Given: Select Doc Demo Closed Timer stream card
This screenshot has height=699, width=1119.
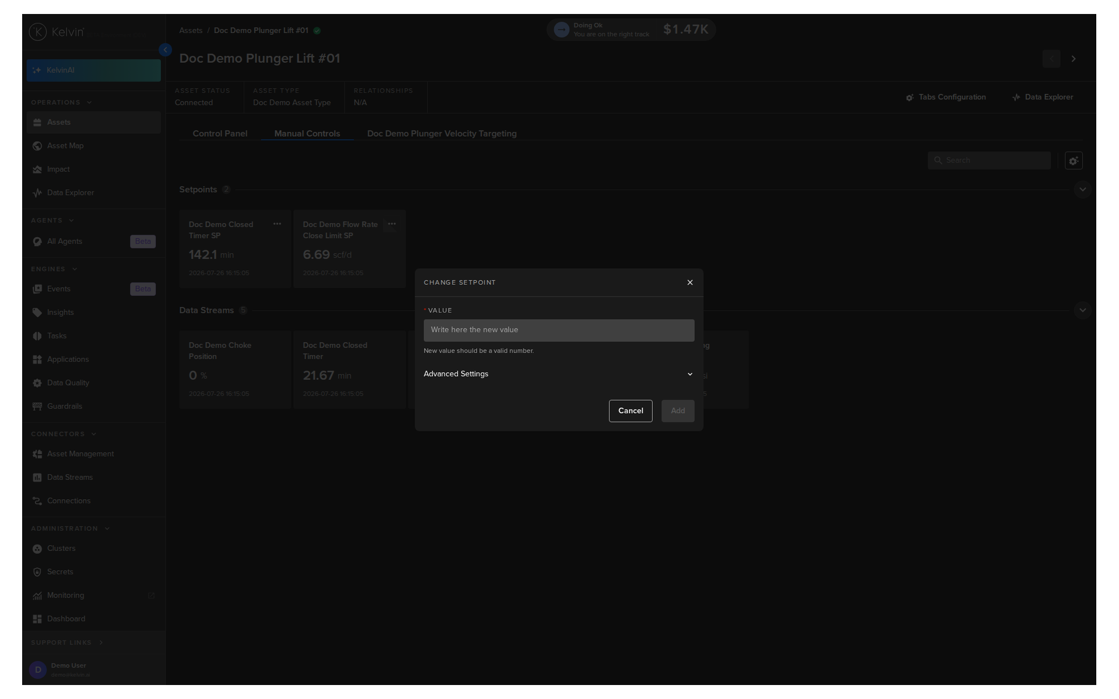Looking at the screenshot, I should (x=349, y=370).
